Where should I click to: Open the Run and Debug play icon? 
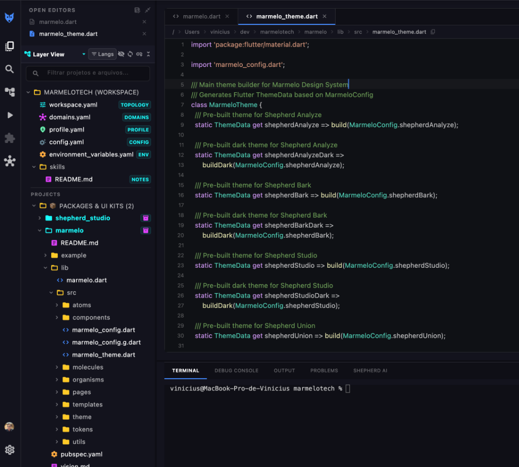(10, 115)
